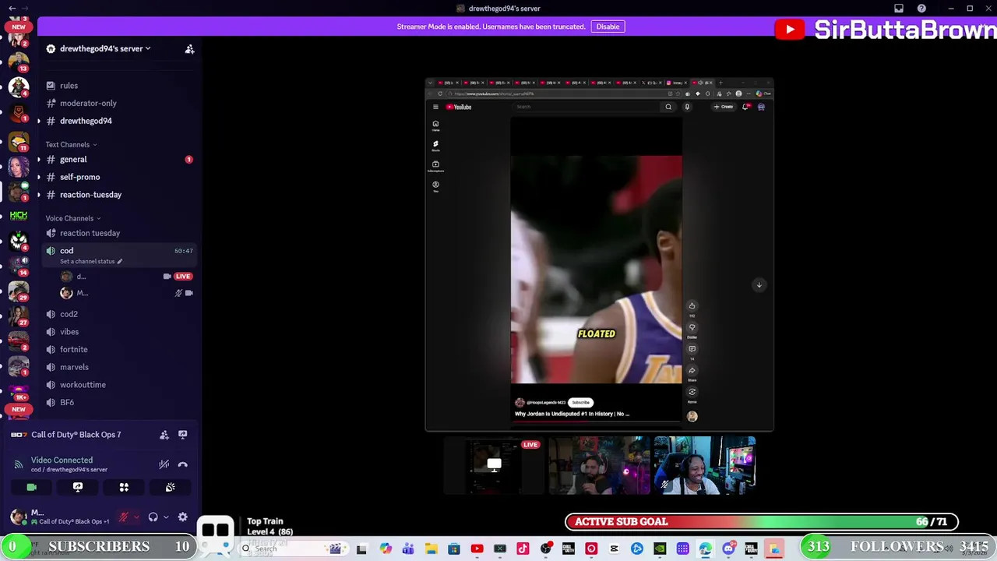The width and height of the screenshot is (997, 561).
Task: Join the fortnite voice channel
Action: point(118,349)
